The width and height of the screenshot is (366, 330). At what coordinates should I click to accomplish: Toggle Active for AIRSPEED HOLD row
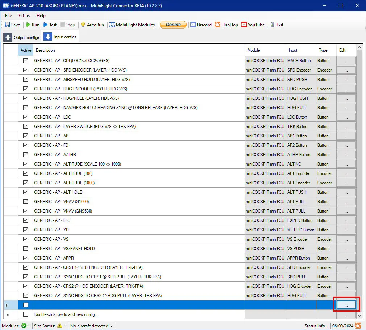tap(25, 80)
